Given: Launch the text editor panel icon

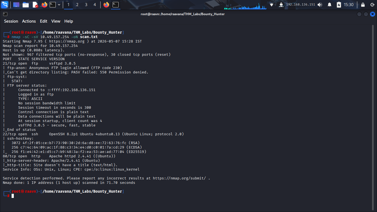Looking at the screenshot, I should pos(35,5).
